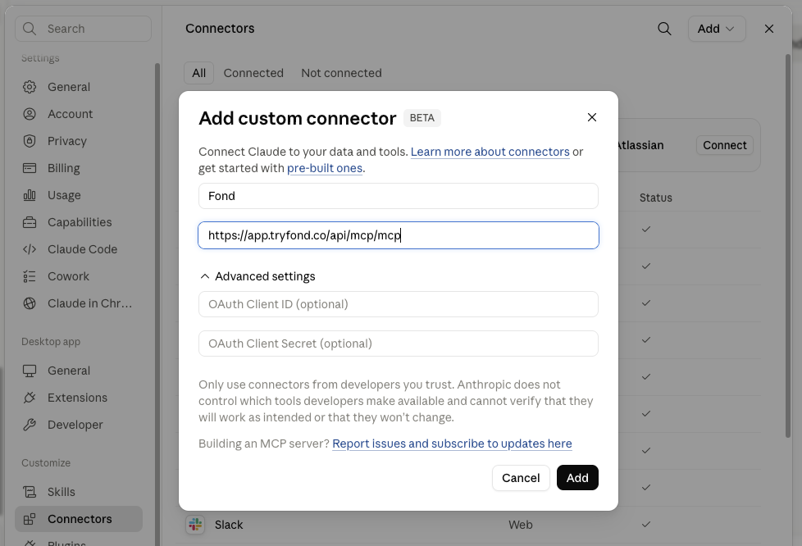Open the Usage settings page
This screenshot has width=802, height=546.
pos(65,195)
